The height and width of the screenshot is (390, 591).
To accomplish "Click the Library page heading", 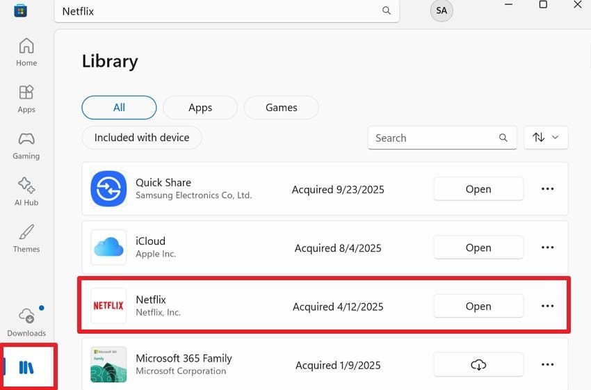I will tap(110, 61).
